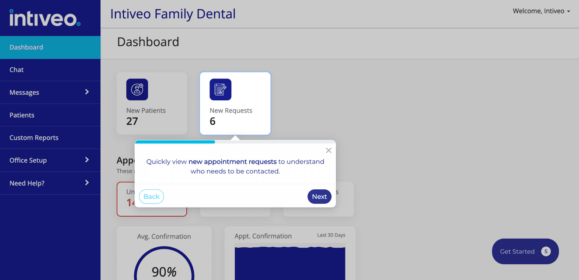Expand the Office Setup chevron
The width and height of the screenshot is (579, 280).
click(87, 160)
